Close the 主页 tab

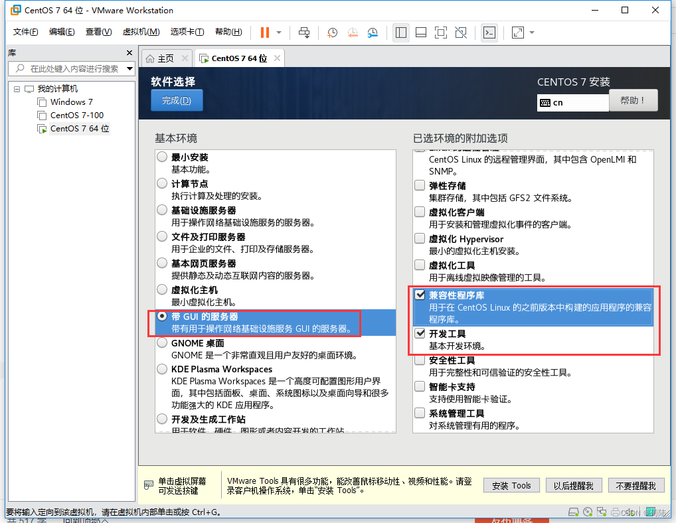[x=185, y=58]
